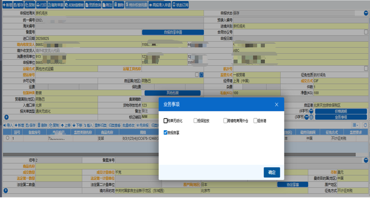Check the 跨境电商海外仓 option
This screenshot has width=370, height=198.
(x=225, y=121)
